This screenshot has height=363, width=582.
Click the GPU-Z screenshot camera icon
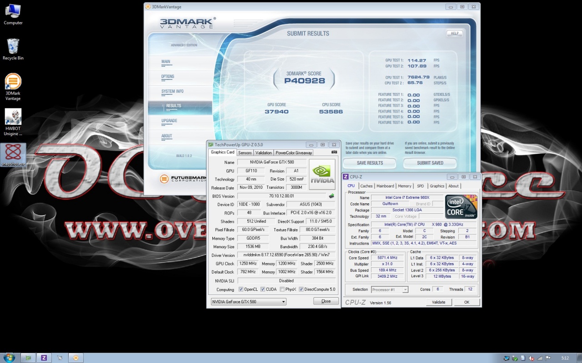[x=334, y=152]
